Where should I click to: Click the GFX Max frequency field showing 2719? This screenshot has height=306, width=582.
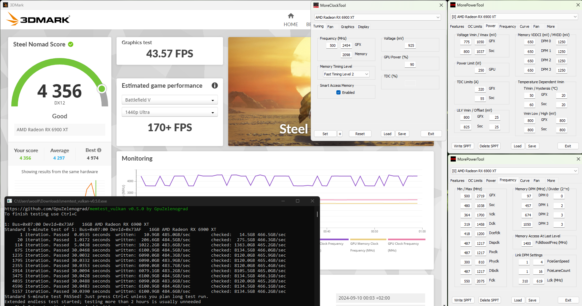coord(481,196)
